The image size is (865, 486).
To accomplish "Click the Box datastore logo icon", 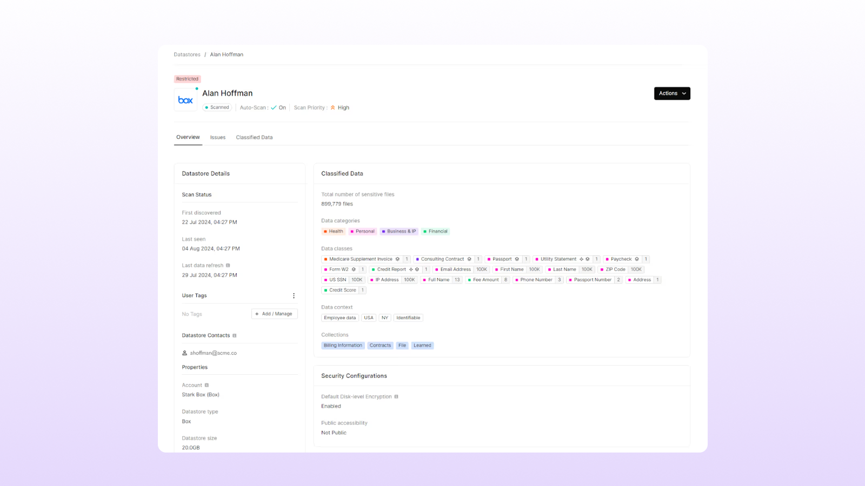I will point(185,99).
